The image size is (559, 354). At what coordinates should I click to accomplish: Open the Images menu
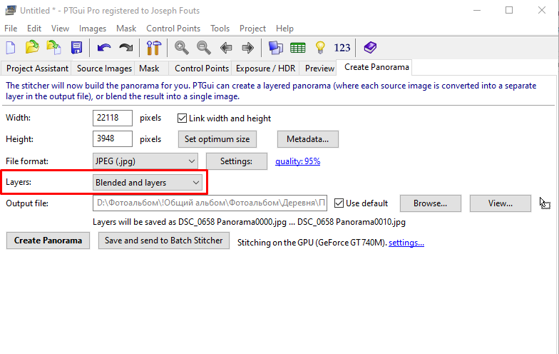click(x=93, y=29)
